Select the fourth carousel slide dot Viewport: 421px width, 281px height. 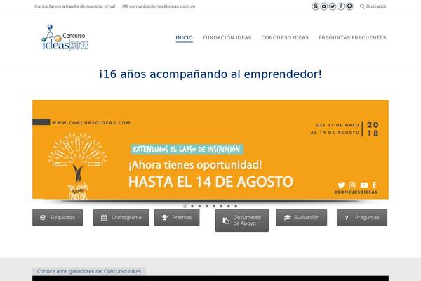coord(207,206)
